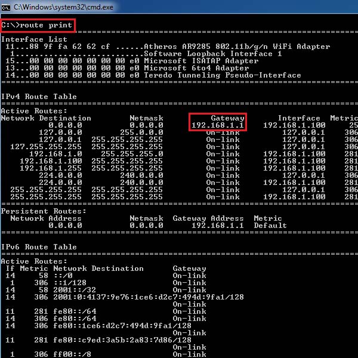Select the 'Interface List' heading
The image size is (358, 358).
click(x=34, y=39)
